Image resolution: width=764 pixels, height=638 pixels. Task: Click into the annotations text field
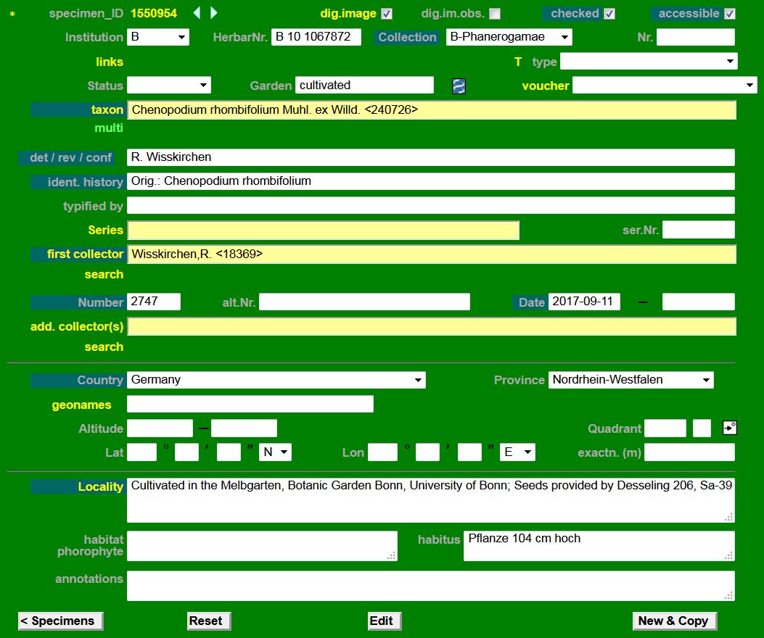point(430,585)
